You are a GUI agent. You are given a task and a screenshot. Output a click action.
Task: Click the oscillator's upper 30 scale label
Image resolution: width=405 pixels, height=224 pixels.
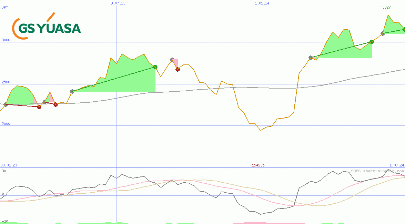tap(4, 171)
